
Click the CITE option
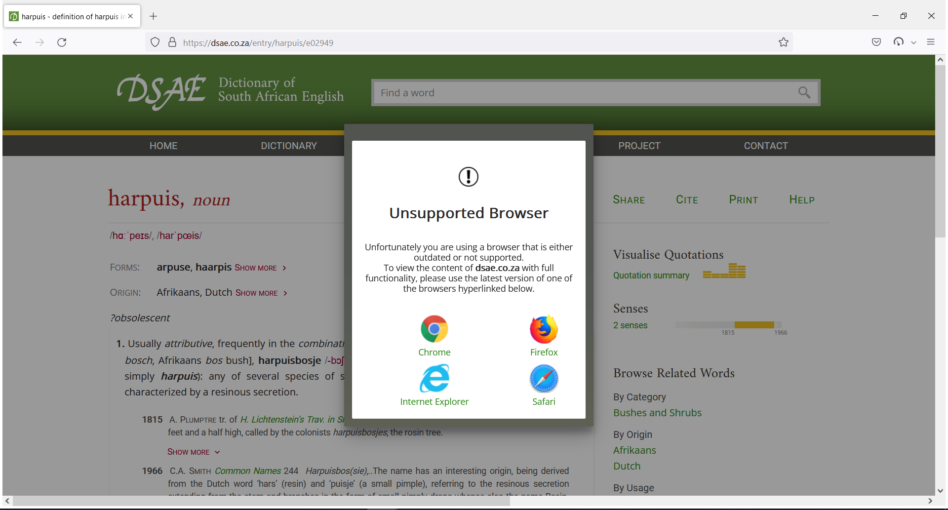(687, 199)
